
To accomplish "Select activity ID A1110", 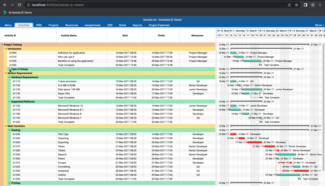I will (x=16, y=81).
